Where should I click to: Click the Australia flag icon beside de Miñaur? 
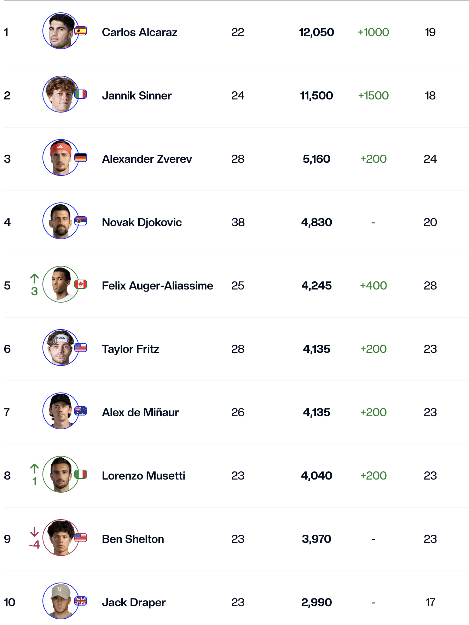tap(81, 411)
